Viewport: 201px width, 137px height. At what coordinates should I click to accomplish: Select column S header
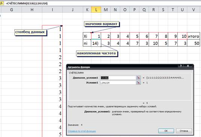coord(163,10)
